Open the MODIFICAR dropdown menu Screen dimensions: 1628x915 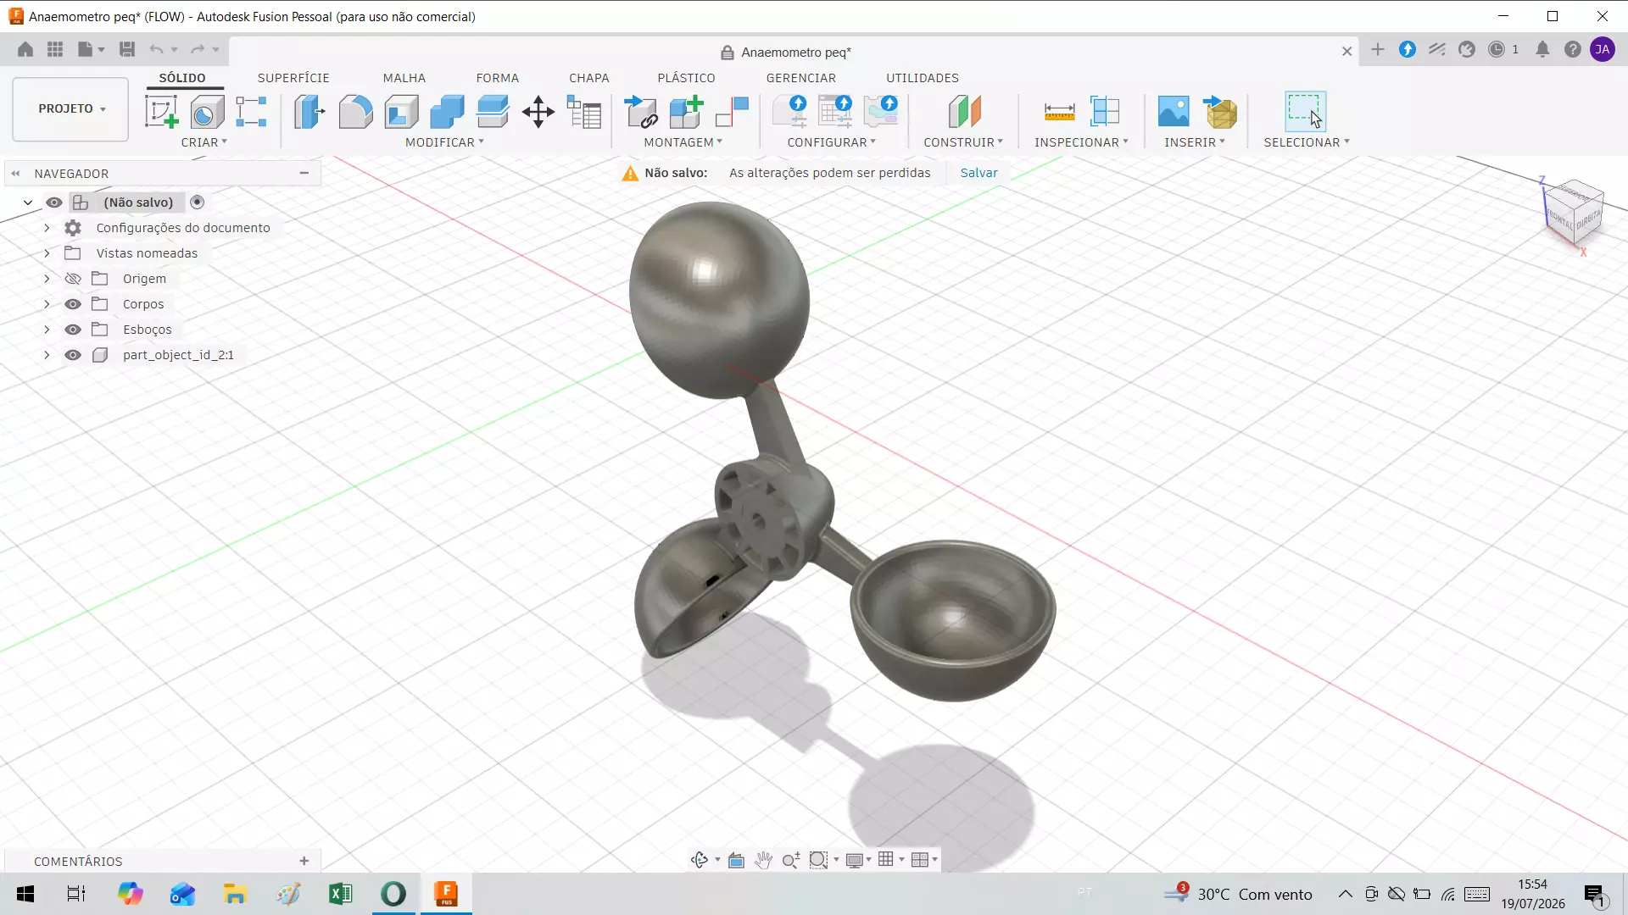(x=444, y=142)
